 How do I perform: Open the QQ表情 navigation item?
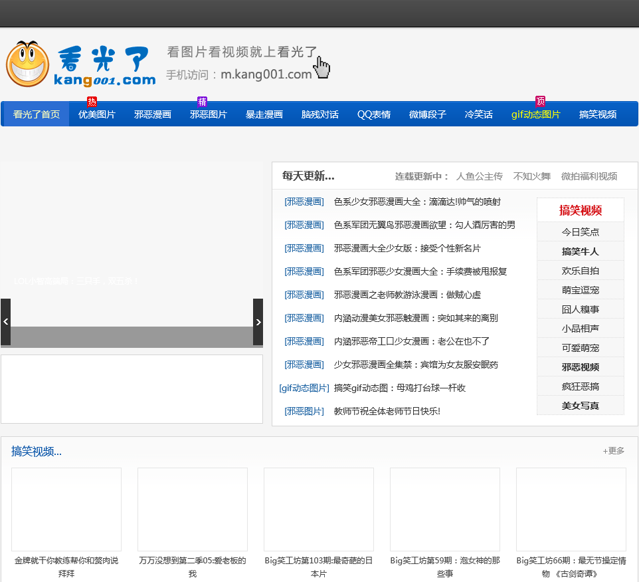tap(374, 114)
